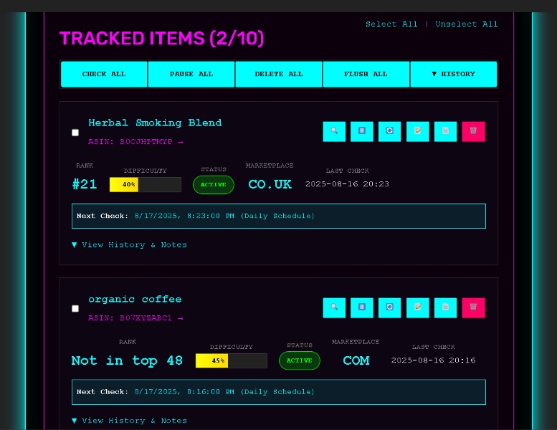Viewport: 557px width, 430px height.
Task: Click the Flush All button
Action: (x=366, y=75)
